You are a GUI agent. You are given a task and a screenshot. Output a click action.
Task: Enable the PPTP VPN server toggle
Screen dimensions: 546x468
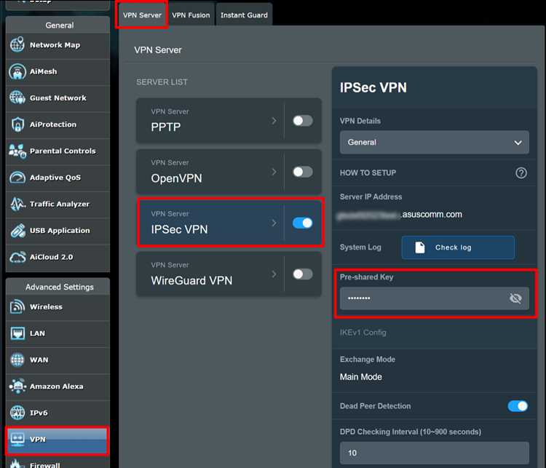(303, 121)
